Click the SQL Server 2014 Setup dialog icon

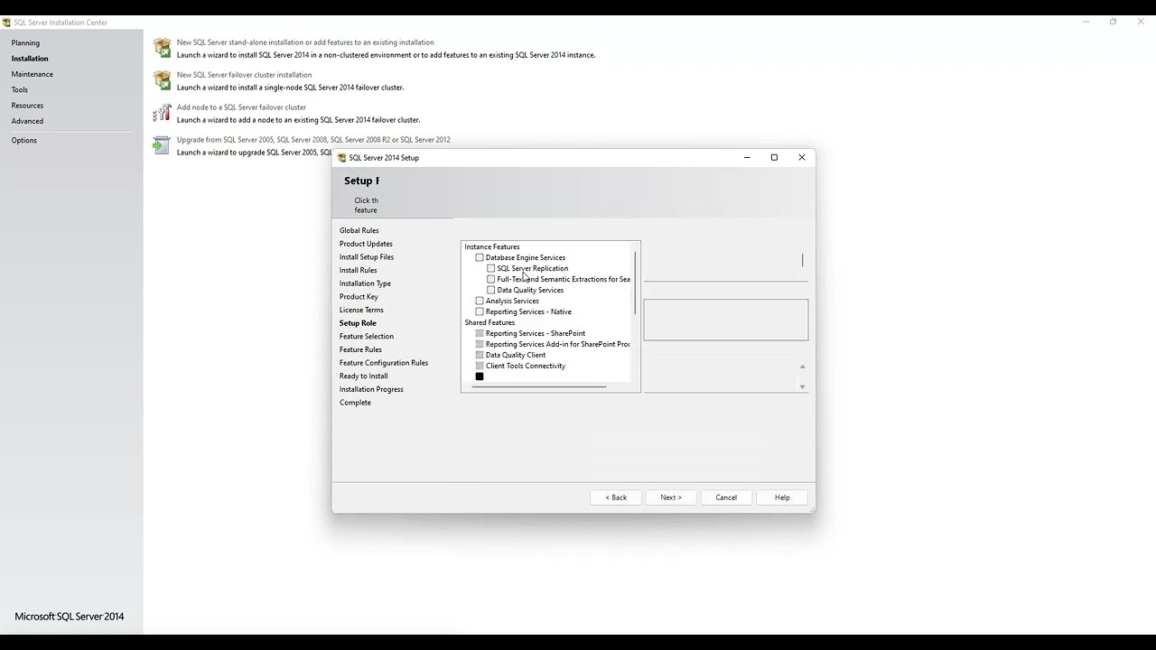tap(341, 157)
